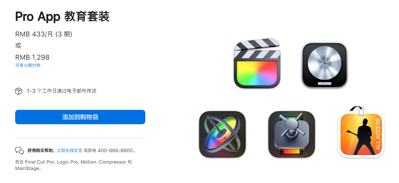Click the shipping box delivery icon
399x183 pixels.
coord(19,91)
